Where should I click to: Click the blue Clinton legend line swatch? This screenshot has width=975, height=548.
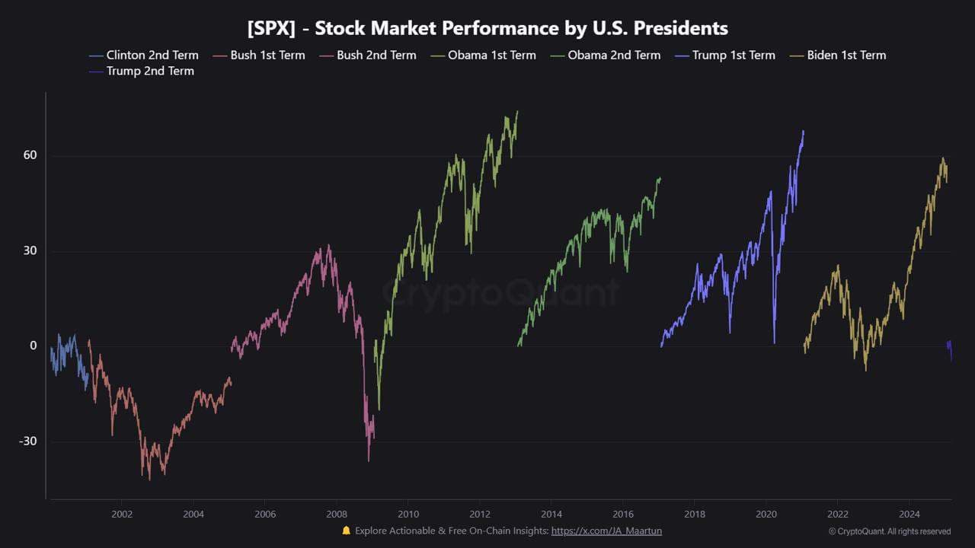point(96,56)
